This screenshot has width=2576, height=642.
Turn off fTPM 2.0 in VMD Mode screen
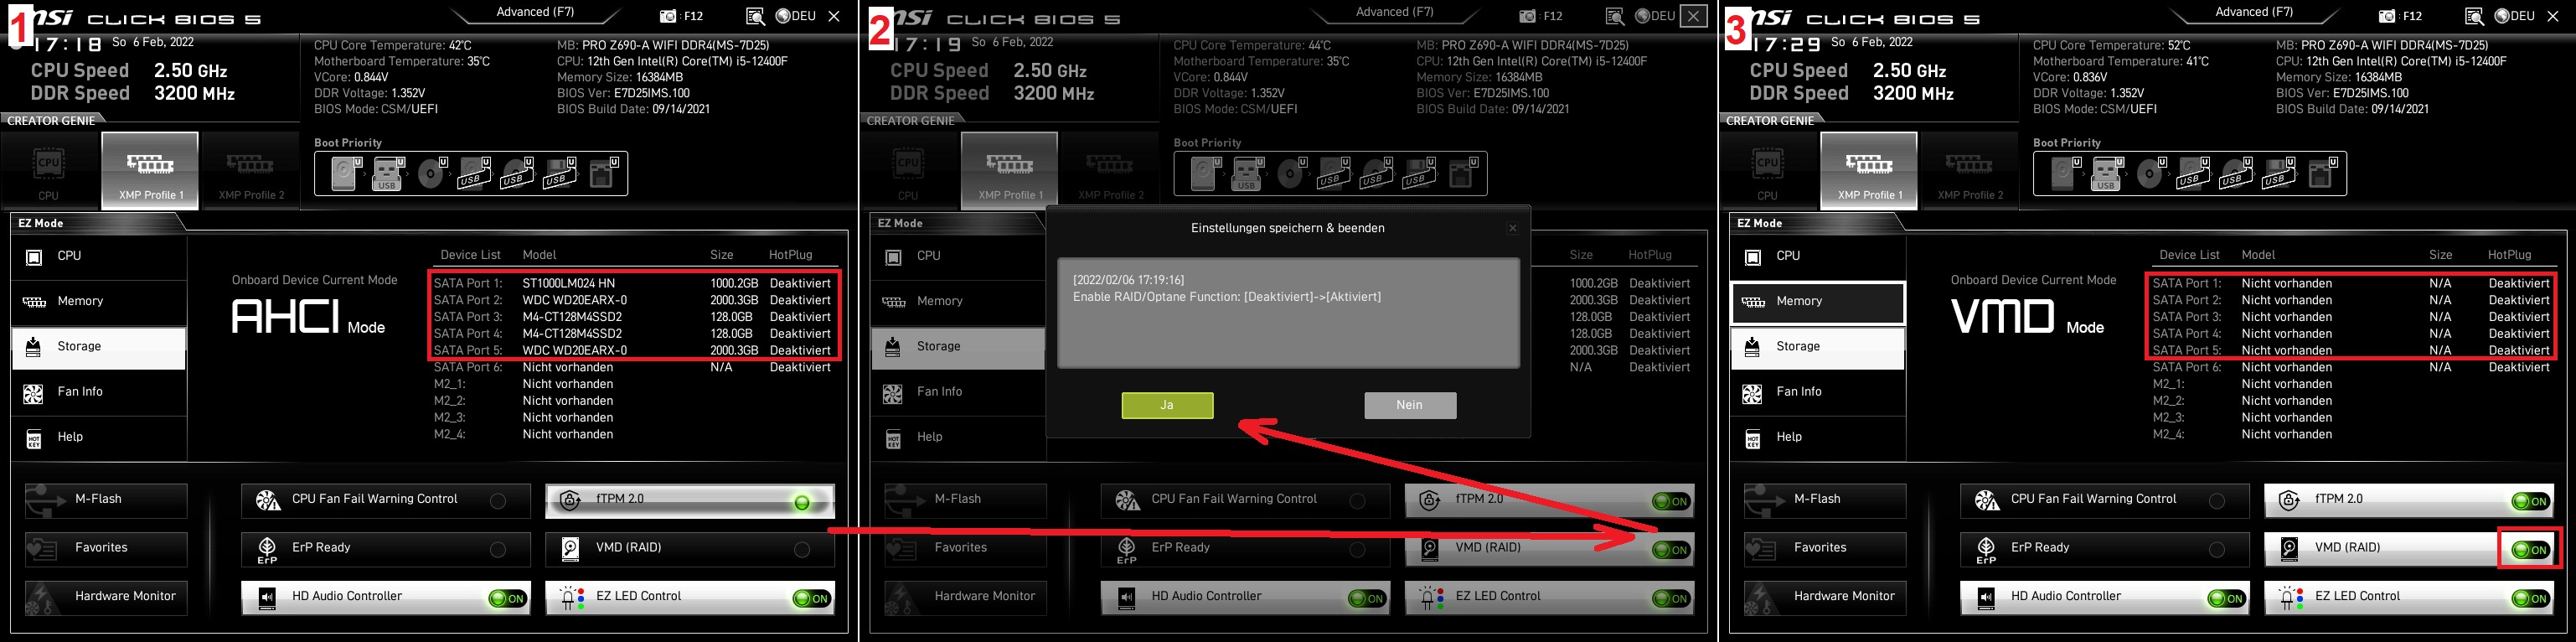2530,502
